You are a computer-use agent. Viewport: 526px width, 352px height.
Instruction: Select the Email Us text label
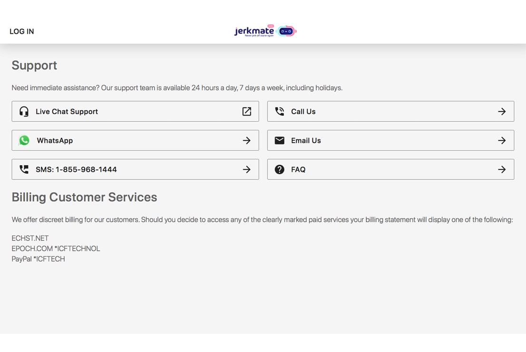306,140
